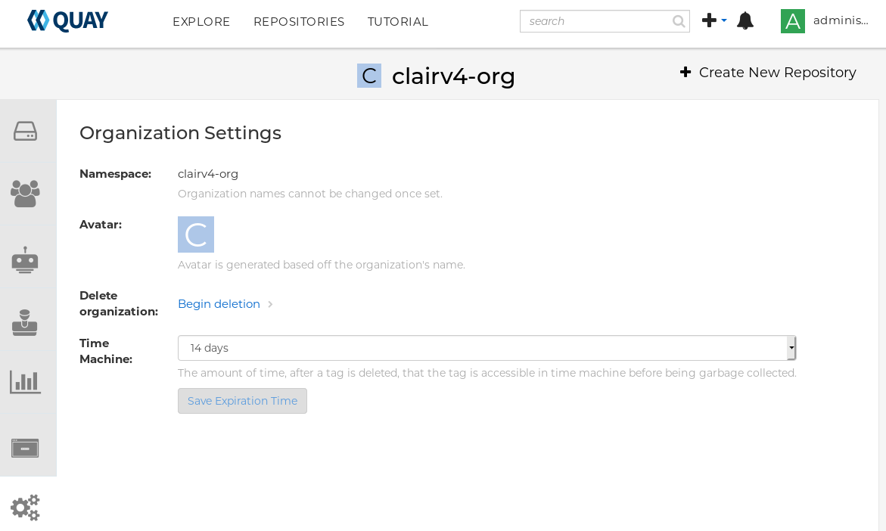This screenshot has width=886, height=531.
Task: Go to Explore menu item
Action: coord(201,22)
